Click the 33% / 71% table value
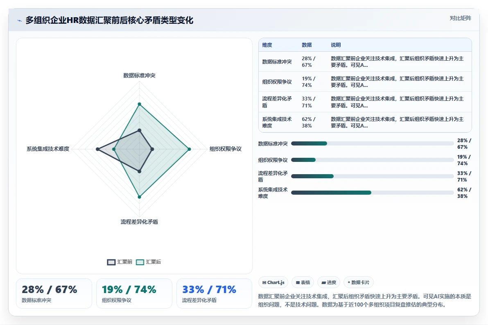The width and height of the screenshot is (488, 325). (x=308, y=102)
